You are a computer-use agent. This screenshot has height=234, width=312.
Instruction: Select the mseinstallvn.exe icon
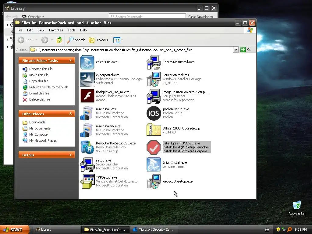point(87,130)
